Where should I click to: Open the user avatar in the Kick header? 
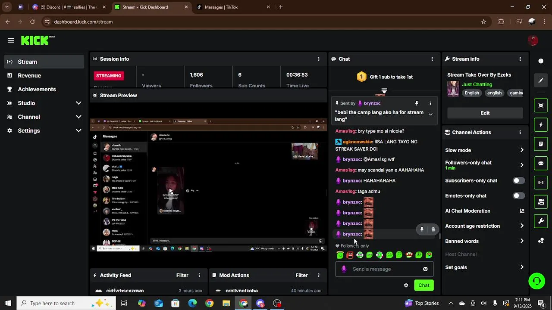533,40
